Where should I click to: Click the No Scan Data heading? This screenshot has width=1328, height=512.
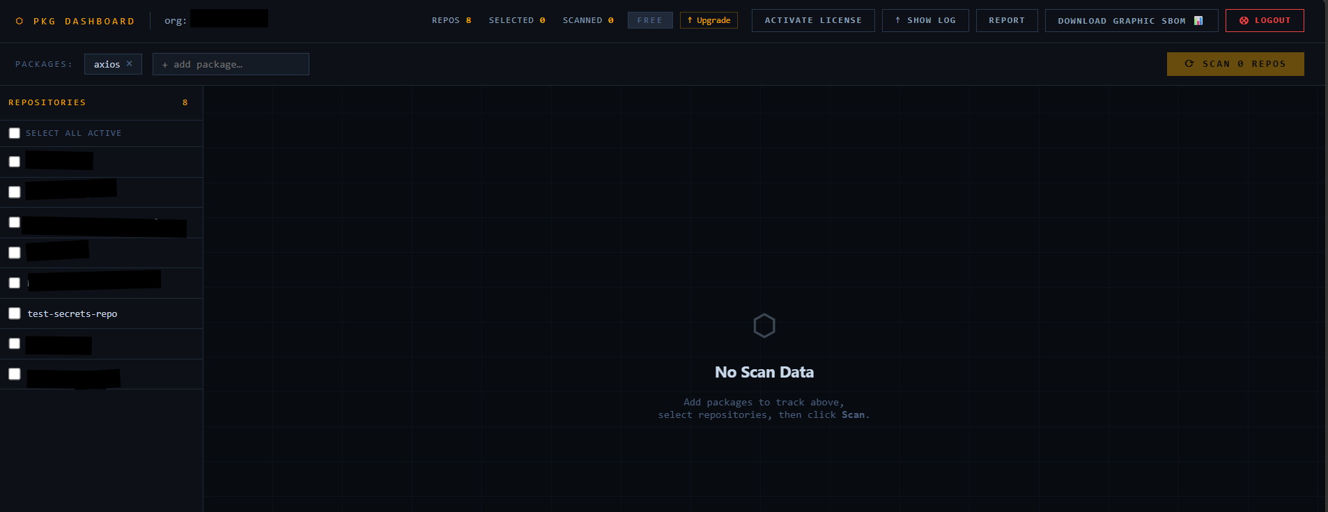click(x=764, y=372)
